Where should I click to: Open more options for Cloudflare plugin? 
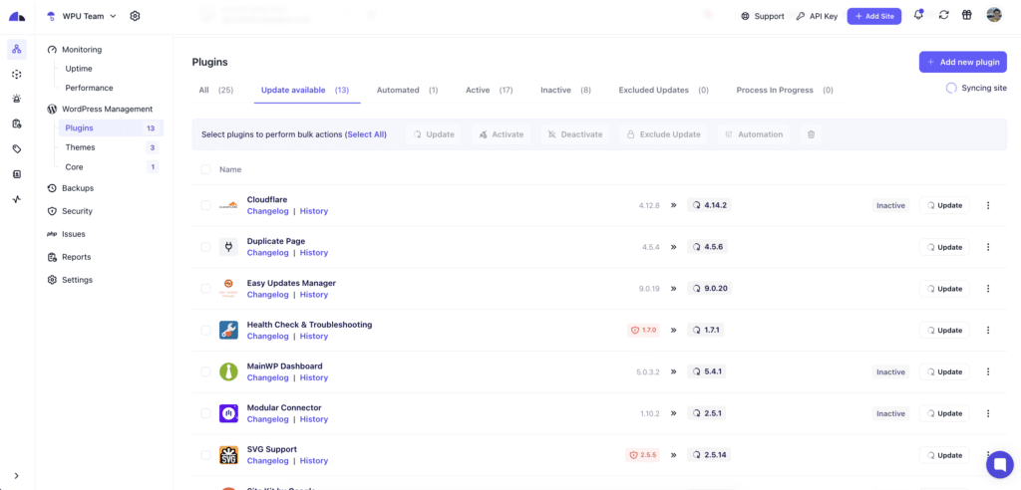(988, 205)
